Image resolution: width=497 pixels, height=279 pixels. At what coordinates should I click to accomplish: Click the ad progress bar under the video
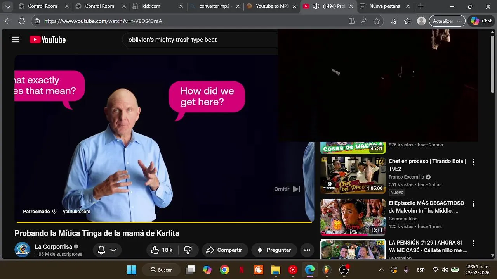(164, 222)
